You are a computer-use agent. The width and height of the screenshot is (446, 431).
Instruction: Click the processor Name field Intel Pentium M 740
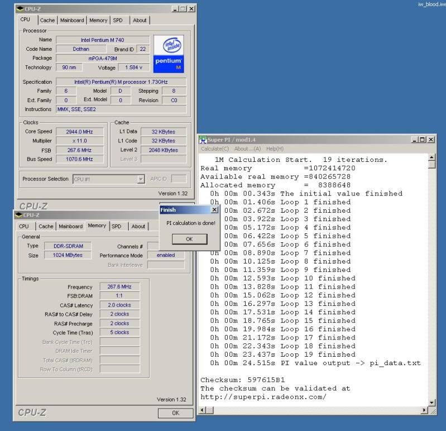tap(103, 40)
